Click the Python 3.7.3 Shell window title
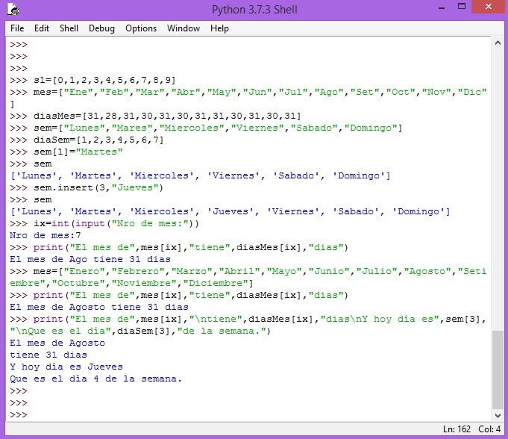 (x=254, y=10)
